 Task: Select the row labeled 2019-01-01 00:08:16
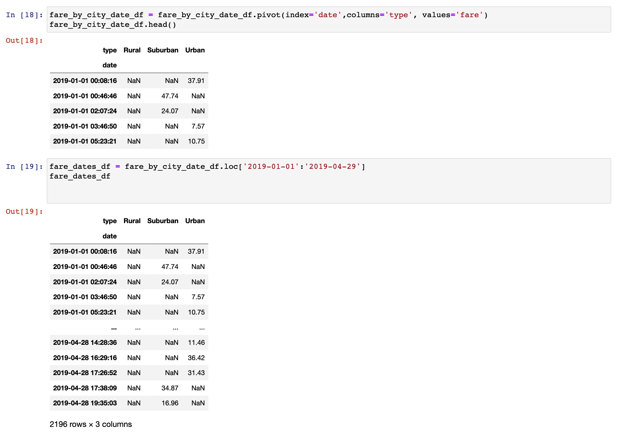pyautogui.click(x=85, y=81)
